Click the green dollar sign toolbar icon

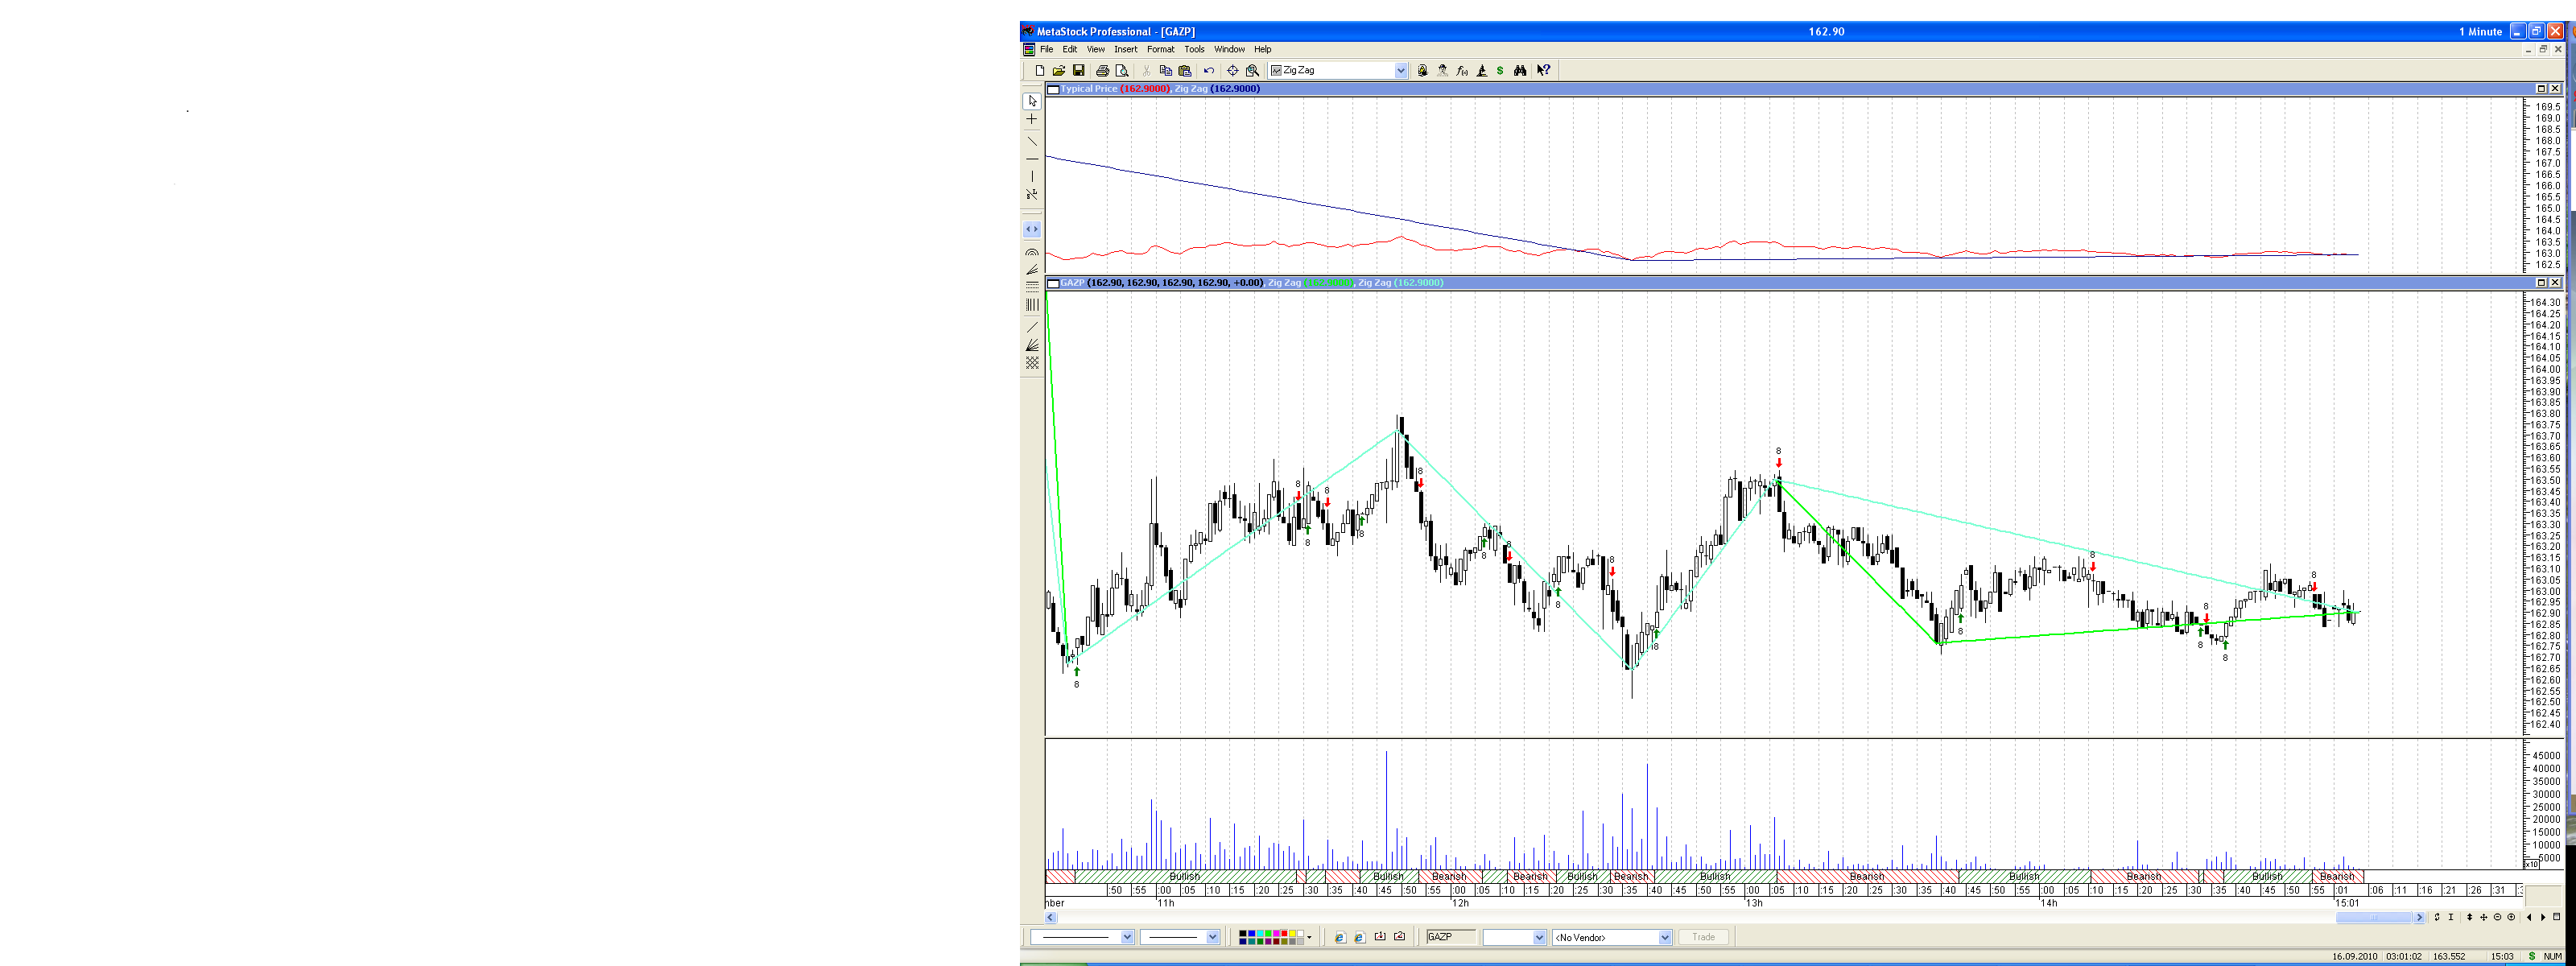(1500, 71)
